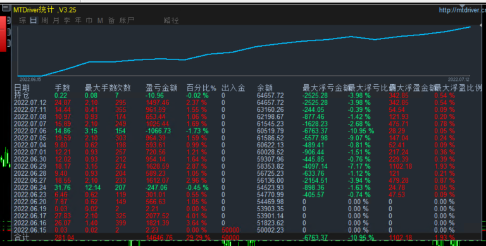Click the loss value -1066.73
Image resolution: width=486 pixels, height=246 pixels.
[158, 131]
